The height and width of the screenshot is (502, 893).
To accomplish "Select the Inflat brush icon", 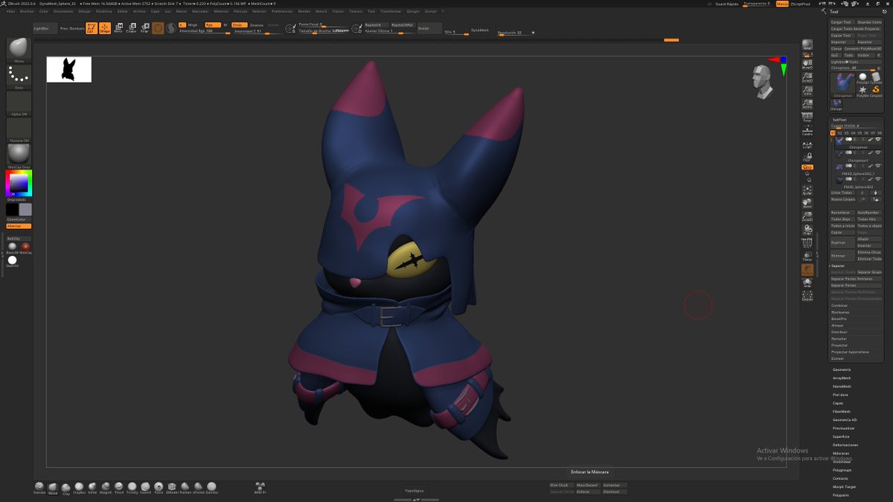I will tap(92, 487).
